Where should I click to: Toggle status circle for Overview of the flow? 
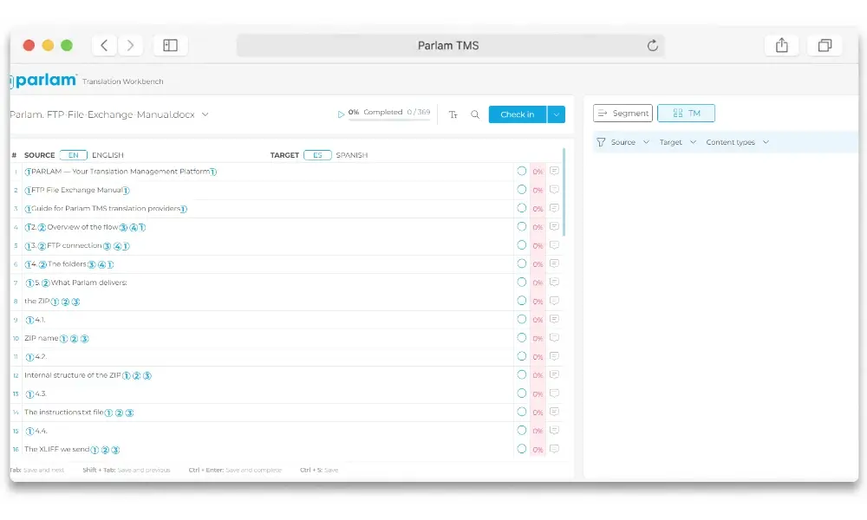pos(521,226)
